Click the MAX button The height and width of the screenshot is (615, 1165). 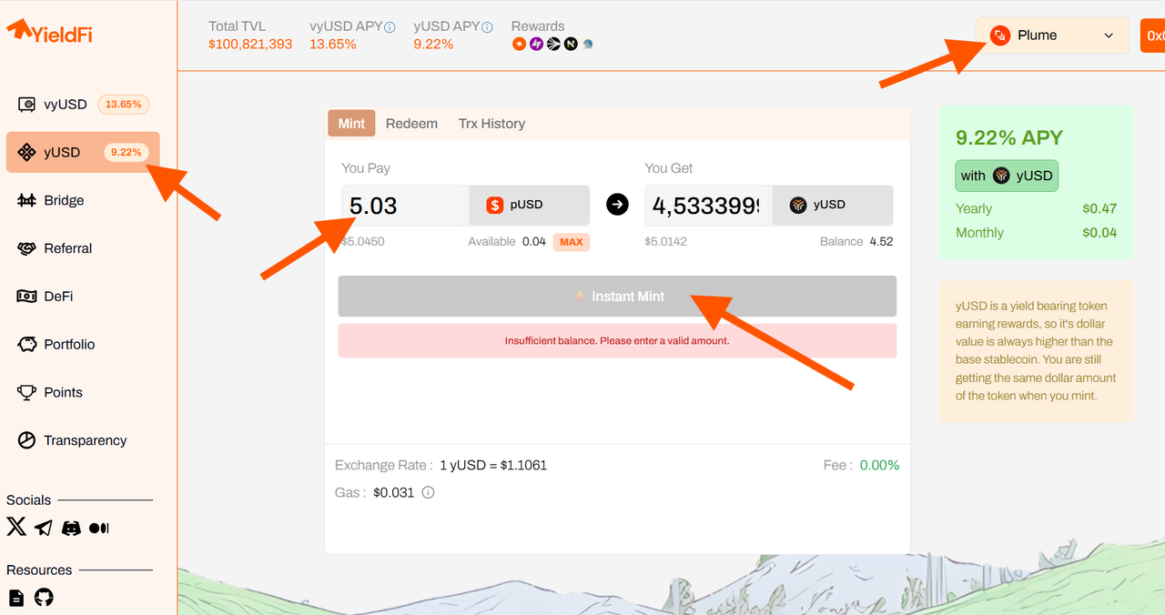tap(572, 242)
